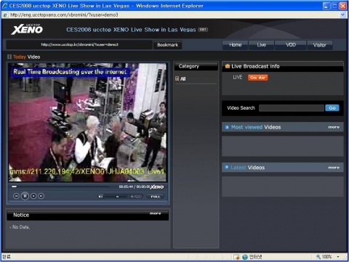The width and height of the screenshot is (349, 262).
Task: Click the +ADD button in player
Action: [x=136, y=197]
